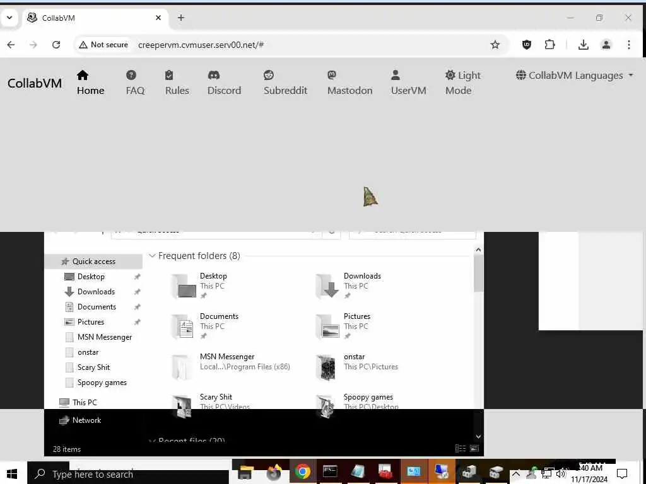Select Downloads in the navigation pane
The height and width of the screenshot is (484, 646).
(x=96, y=292)
